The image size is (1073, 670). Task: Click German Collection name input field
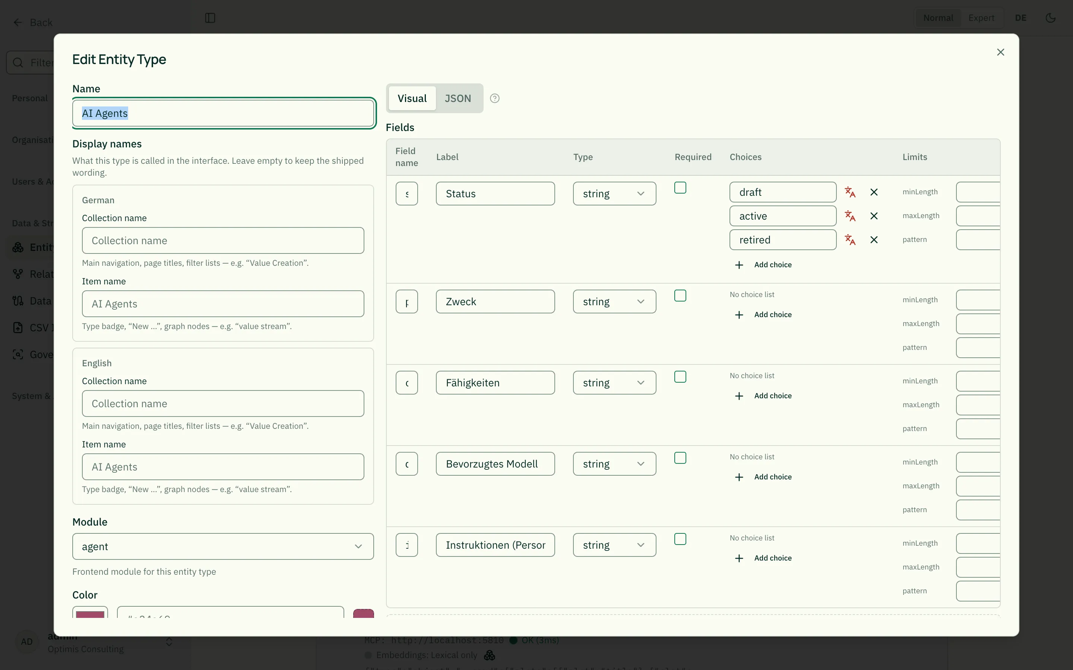[223, 240]
